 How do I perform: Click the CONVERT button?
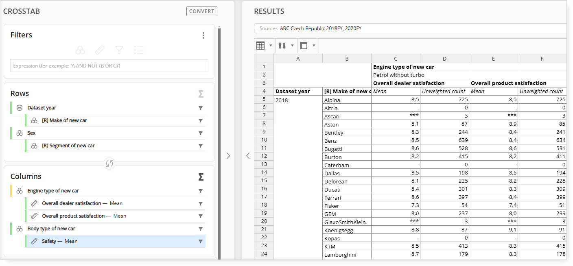click(202, 11)
